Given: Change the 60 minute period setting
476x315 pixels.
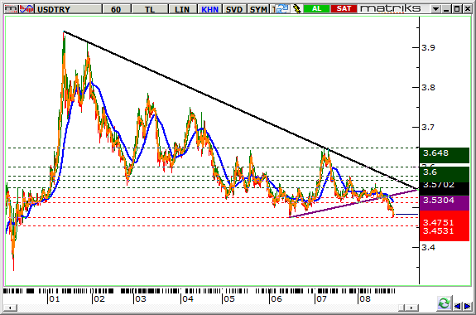Looking at the screenshot, I should pyautogui.click(x=116, y=9).
